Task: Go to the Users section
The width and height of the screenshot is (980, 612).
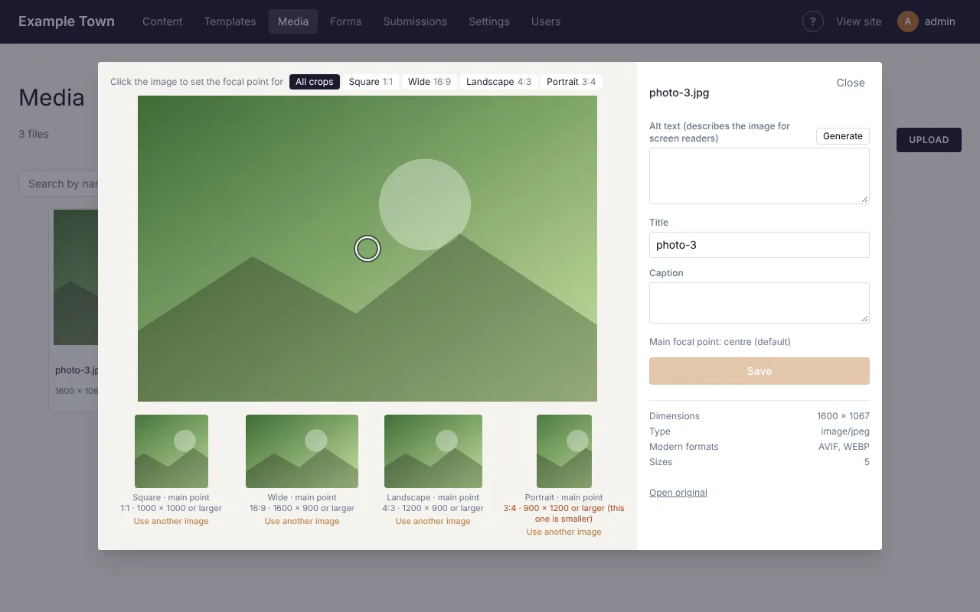Action: tap(546, 21)
